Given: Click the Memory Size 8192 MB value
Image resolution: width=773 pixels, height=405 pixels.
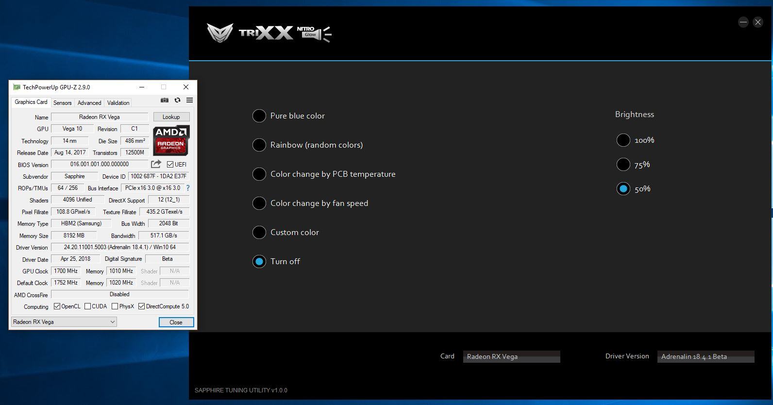Looking at the screenshot, I should (74, 236).
